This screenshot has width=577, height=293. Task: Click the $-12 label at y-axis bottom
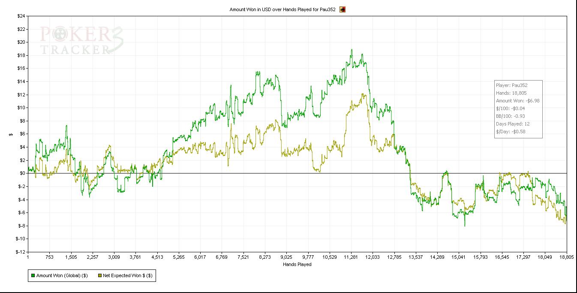pos(20,252)
